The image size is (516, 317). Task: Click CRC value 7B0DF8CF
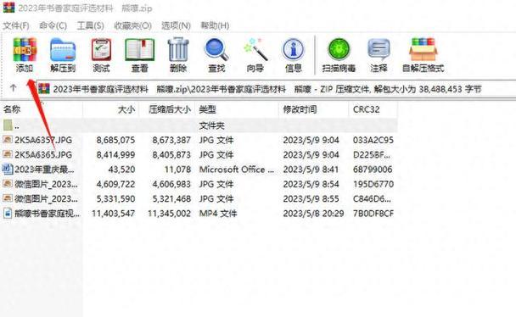tap(373, 214)
